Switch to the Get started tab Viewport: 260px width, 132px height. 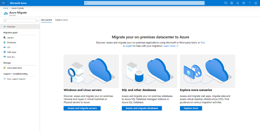pyautogui.click(x=46, y=20)
